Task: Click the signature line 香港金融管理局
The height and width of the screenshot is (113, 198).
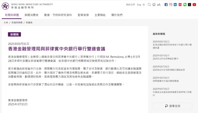Action: pyautogui.click(x=18, y=100)
